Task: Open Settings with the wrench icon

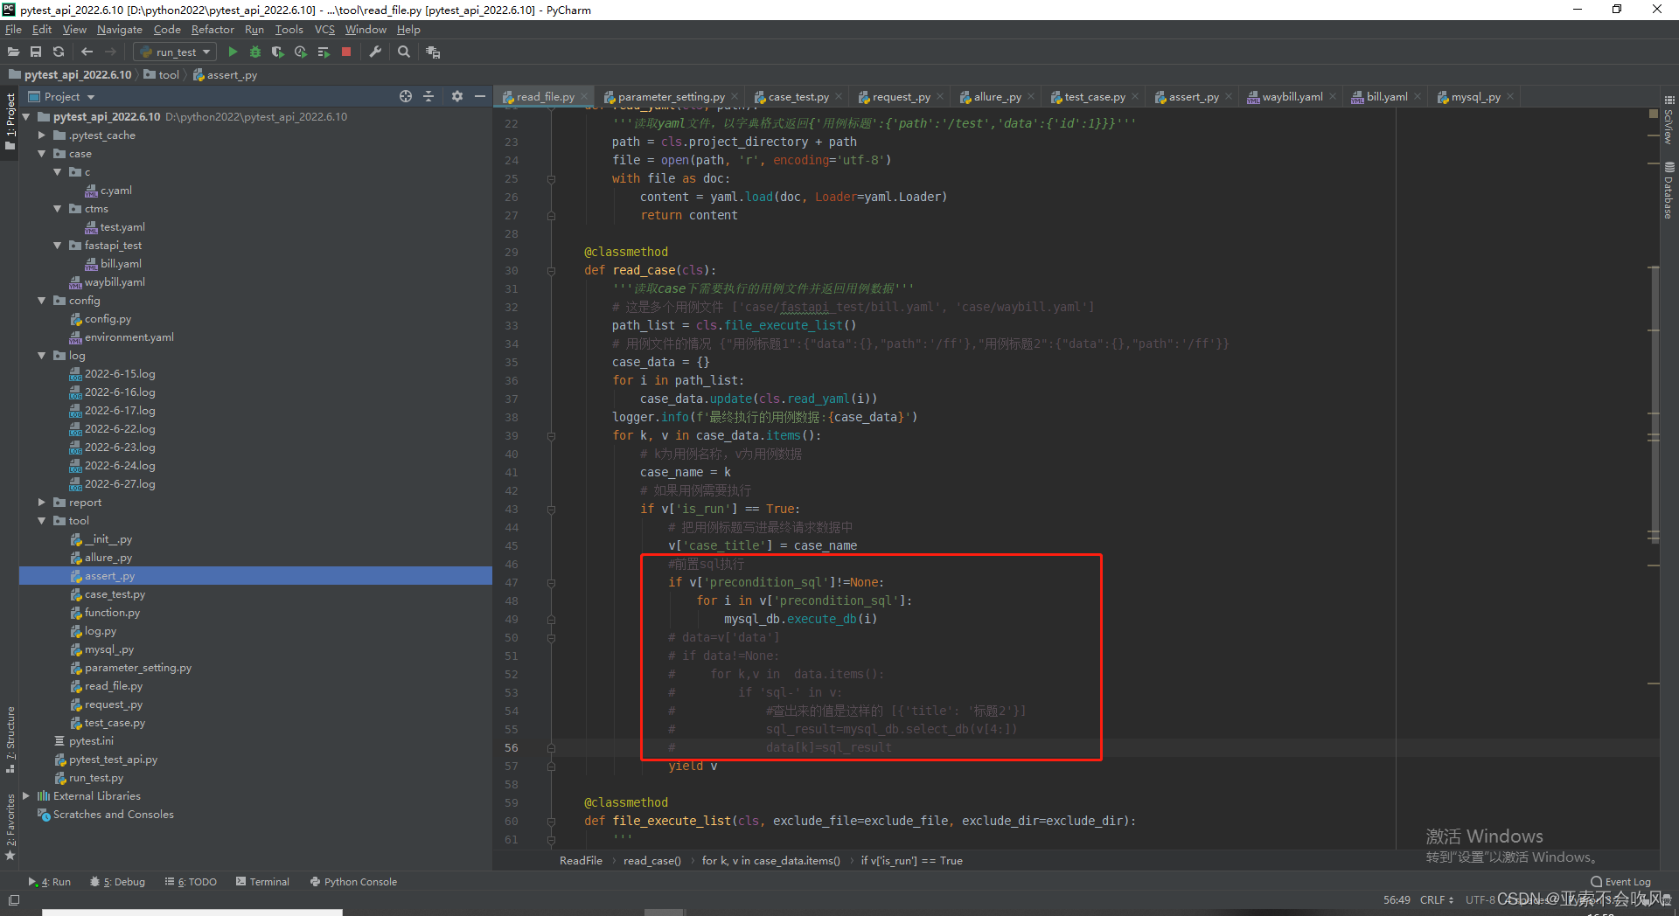Action: pyautogui.click(x=375, y=52)
